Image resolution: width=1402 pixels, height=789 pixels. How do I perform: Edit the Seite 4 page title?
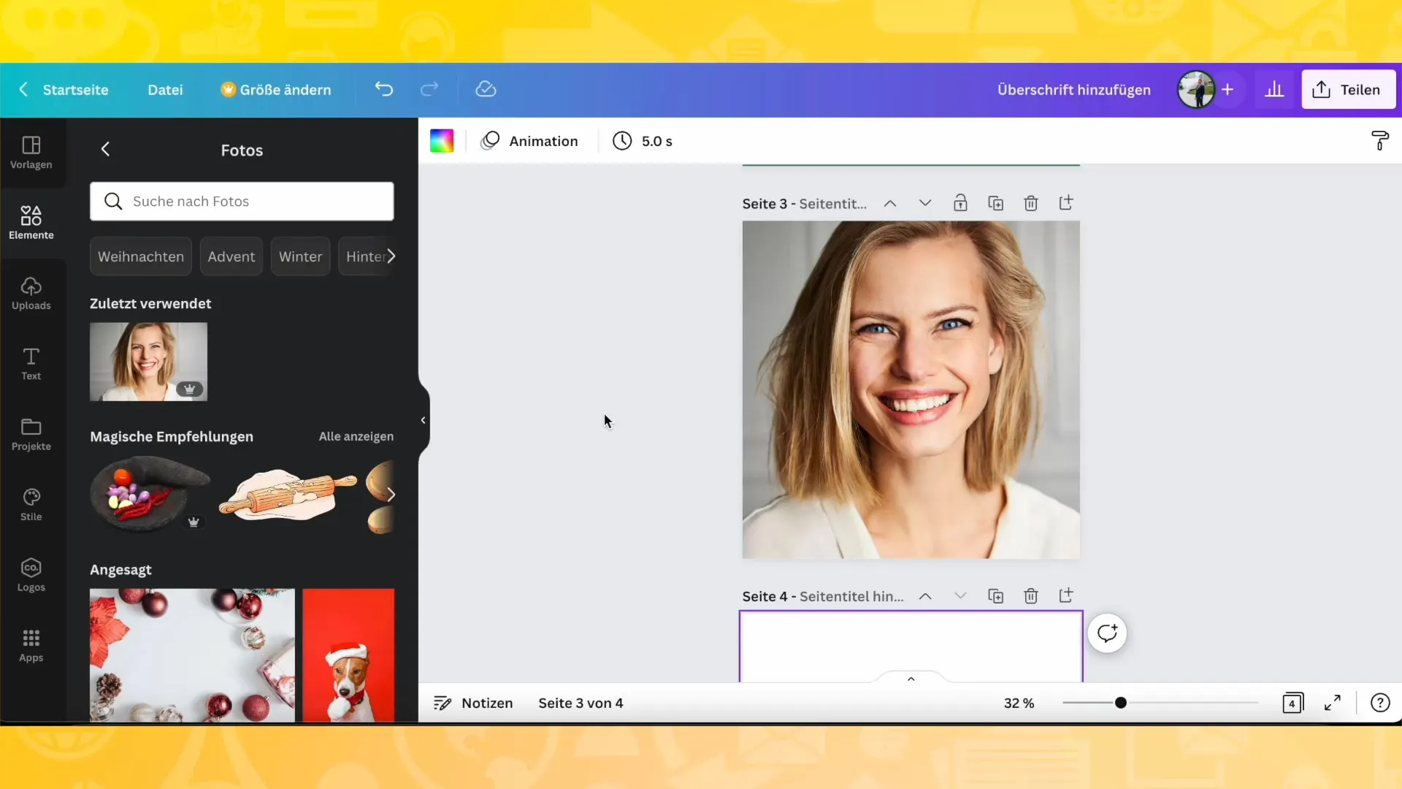click(851, 596)
